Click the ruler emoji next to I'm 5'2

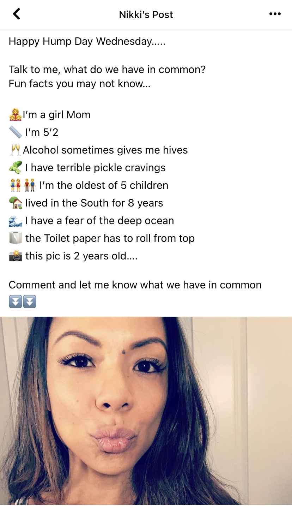pyautogui.click(x=15, y=132)
